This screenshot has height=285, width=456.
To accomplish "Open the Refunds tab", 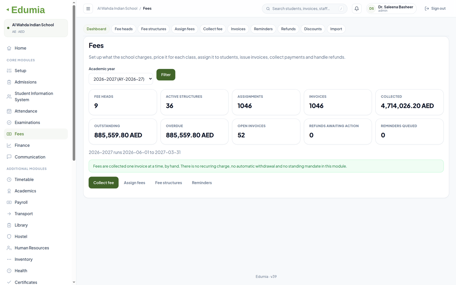I will click(x=288, y=29).
